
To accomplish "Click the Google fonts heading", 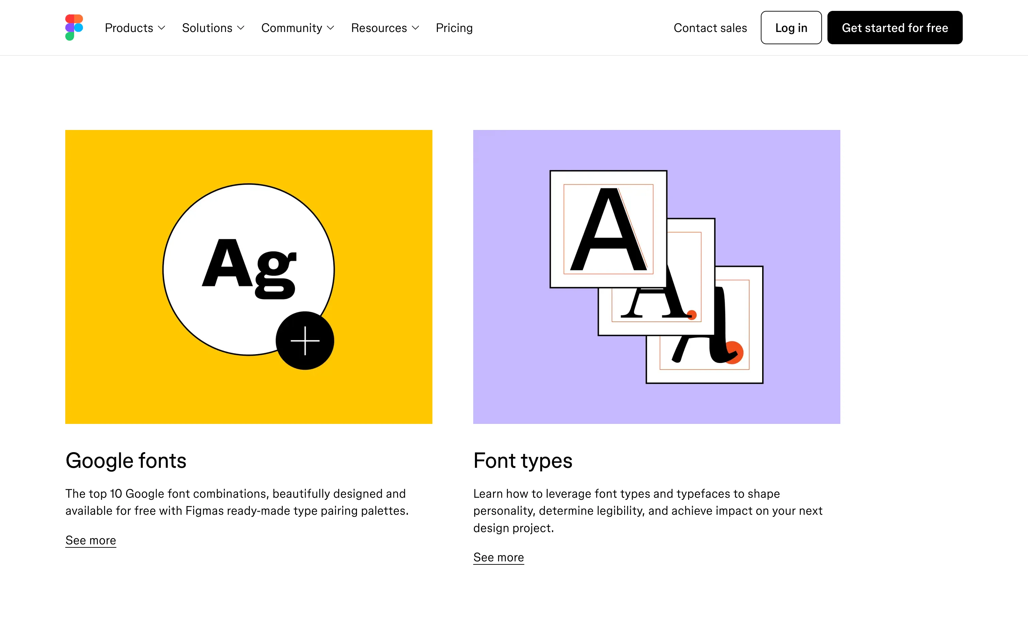I will pyautogui.click(x=126, y=461).
